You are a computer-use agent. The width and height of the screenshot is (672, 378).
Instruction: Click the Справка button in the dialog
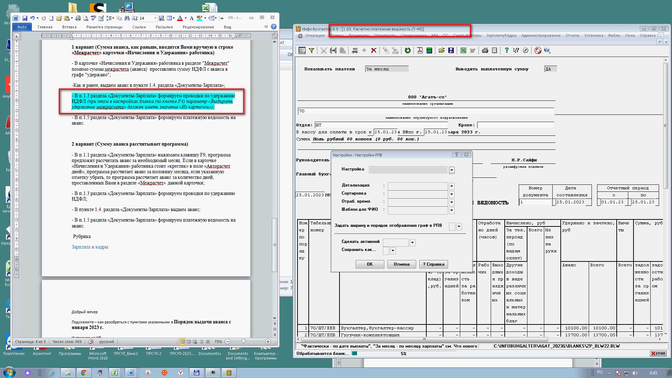tap(433, 264)
